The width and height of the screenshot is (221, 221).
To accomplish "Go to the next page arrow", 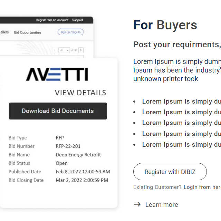I will (81, 50).
